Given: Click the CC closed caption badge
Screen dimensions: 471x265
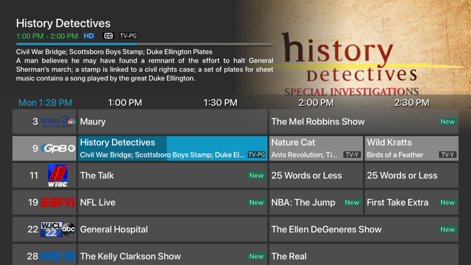Looking at the screenshot, I should point(108,36).
